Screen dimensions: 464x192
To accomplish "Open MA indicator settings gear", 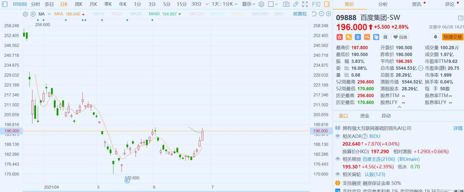I will point(25,14).
